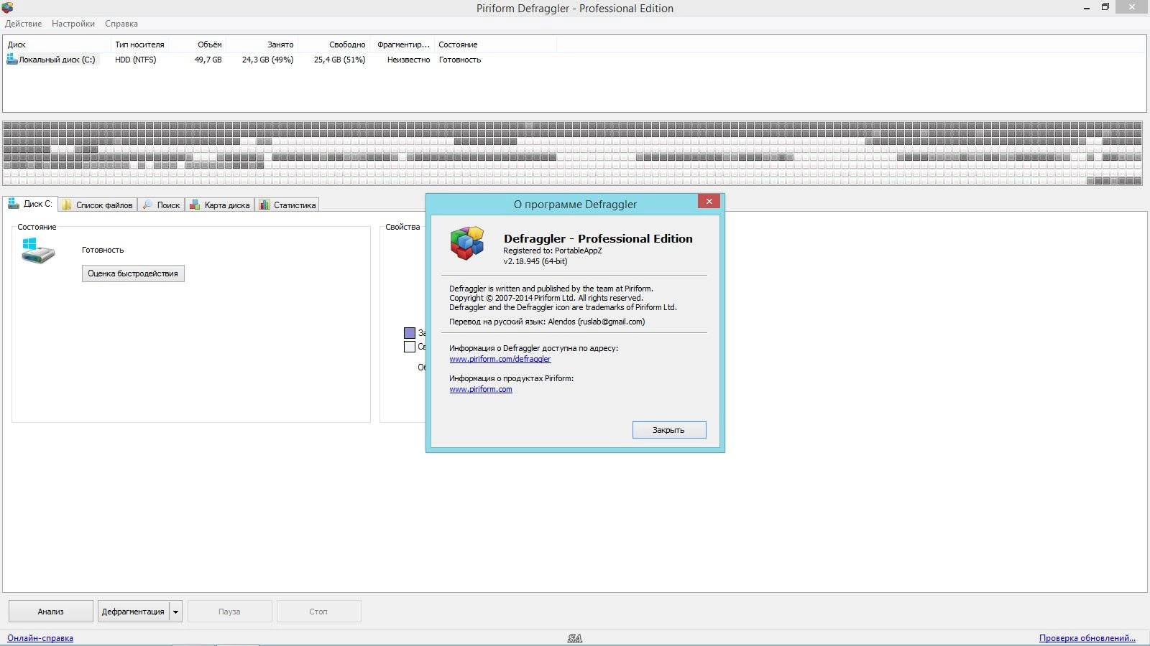Click the purple legend color swatch
This screenshot has height=646, width=1150.
coord(410,333)
